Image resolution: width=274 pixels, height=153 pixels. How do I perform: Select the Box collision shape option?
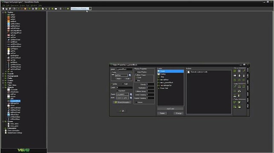click(x=136, y=80)
